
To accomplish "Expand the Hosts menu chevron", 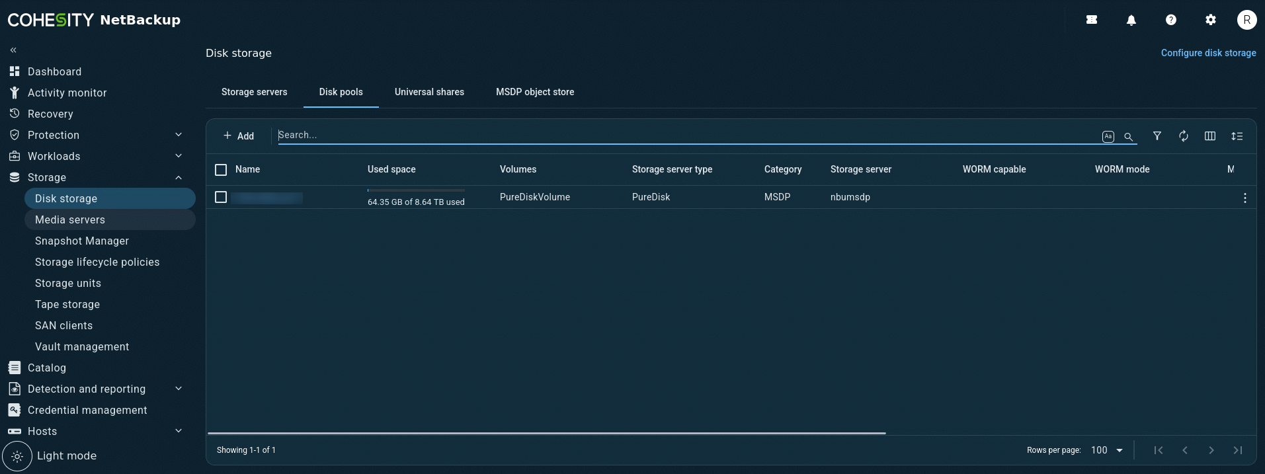I will coord(179,431).
